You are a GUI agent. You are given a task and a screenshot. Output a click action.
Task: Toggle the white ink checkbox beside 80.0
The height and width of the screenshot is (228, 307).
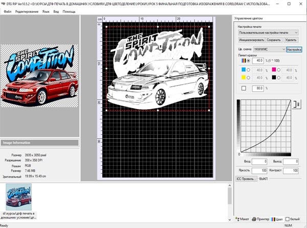(244, 88)
